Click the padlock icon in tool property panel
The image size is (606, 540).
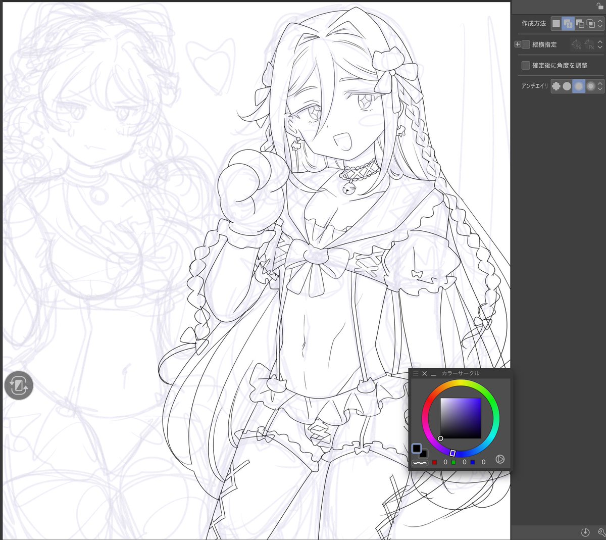(599, 6)
